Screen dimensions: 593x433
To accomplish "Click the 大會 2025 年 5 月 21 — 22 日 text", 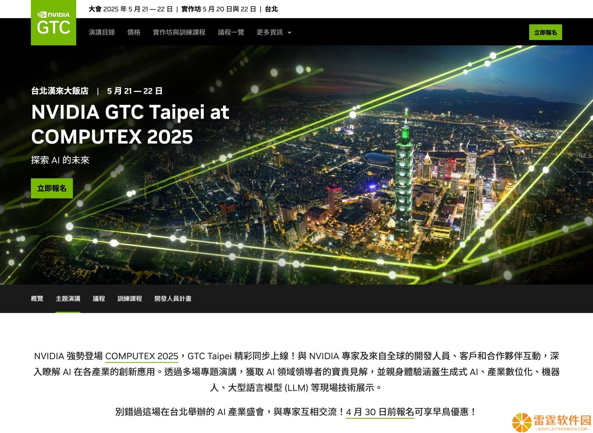I will 131,9.
